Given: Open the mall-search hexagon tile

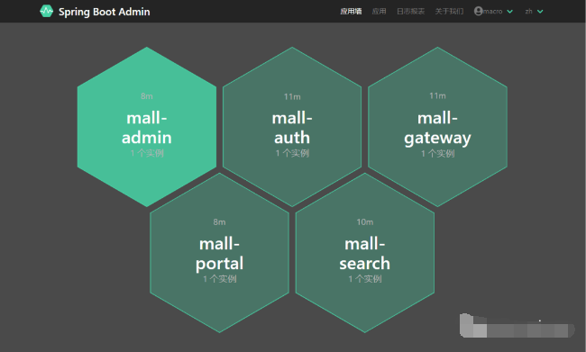Looking at the screenshot, I should click(x=365, y=253).
